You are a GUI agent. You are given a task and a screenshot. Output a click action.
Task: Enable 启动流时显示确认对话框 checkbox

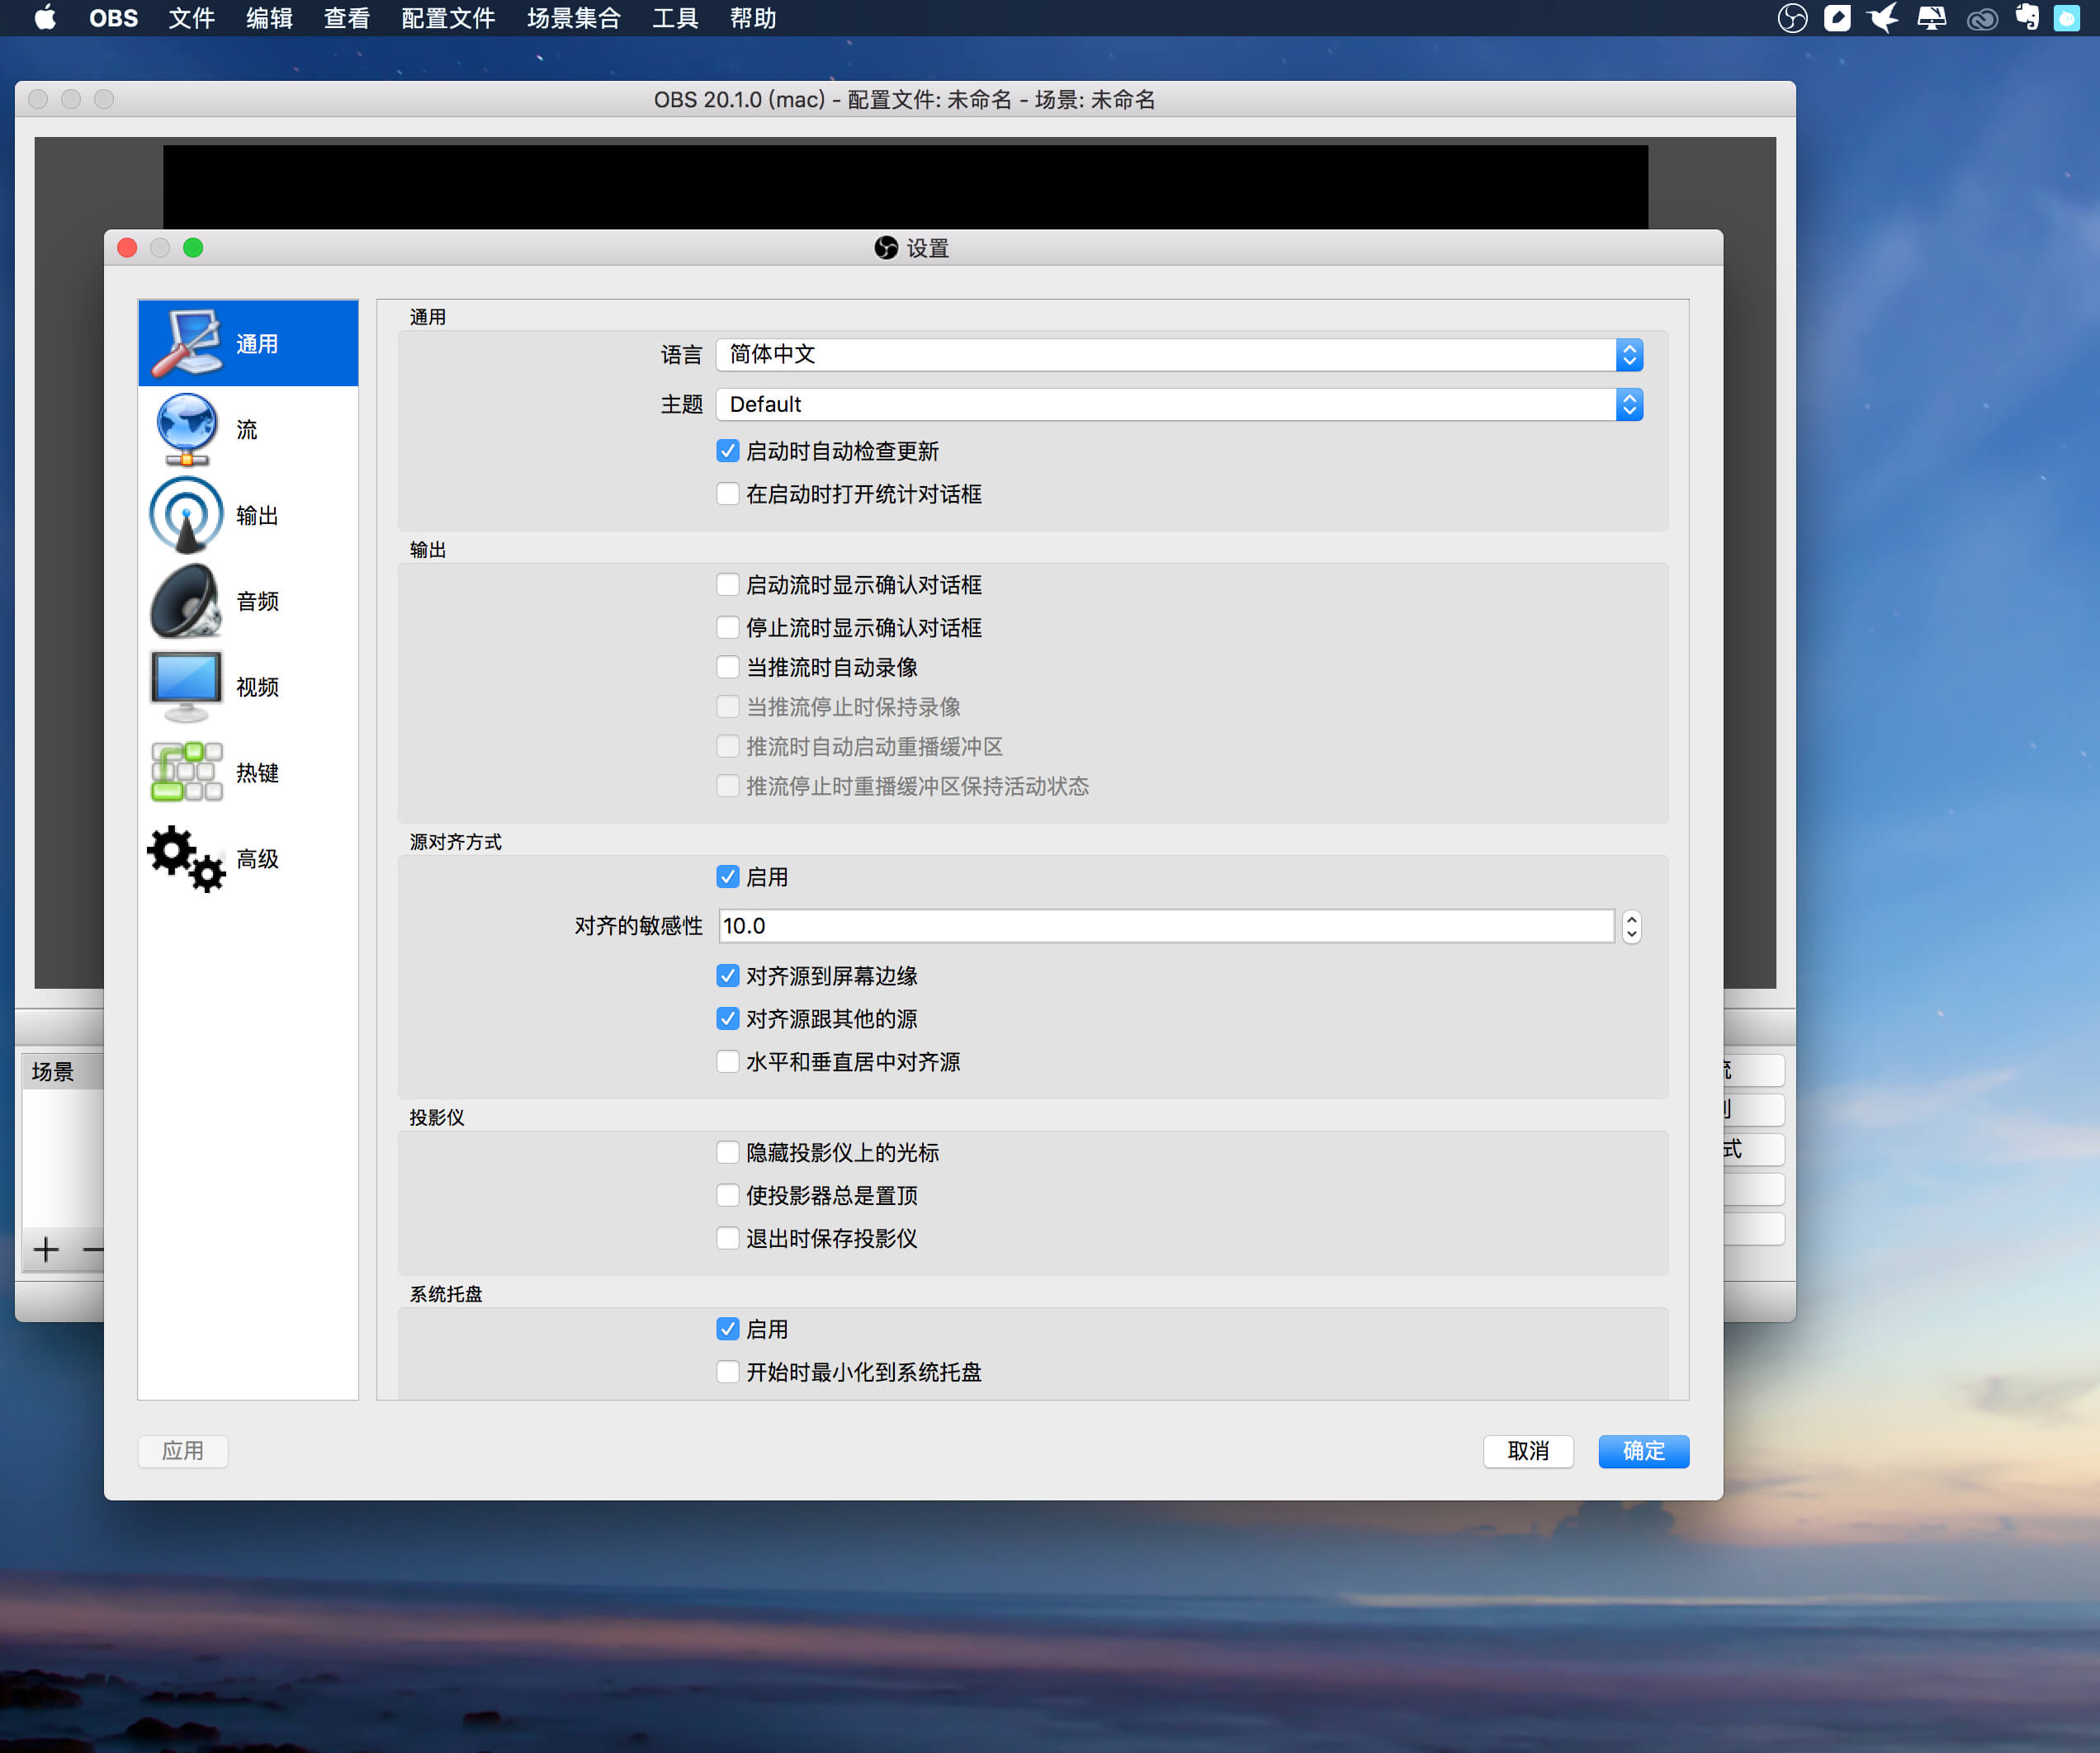[x=728, y=584]
